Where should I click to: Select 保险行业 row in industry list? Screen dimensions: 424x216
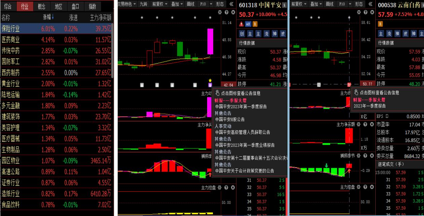coord(56,29)
